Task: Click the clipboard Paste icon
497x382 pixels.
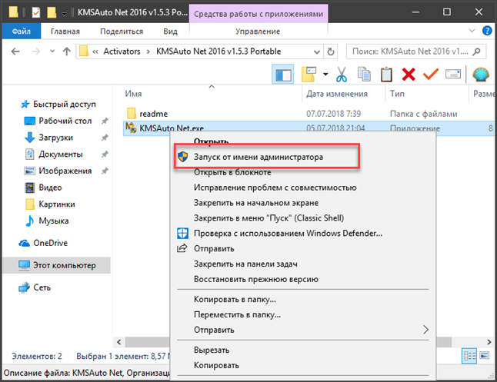Action: coord(386,75)
